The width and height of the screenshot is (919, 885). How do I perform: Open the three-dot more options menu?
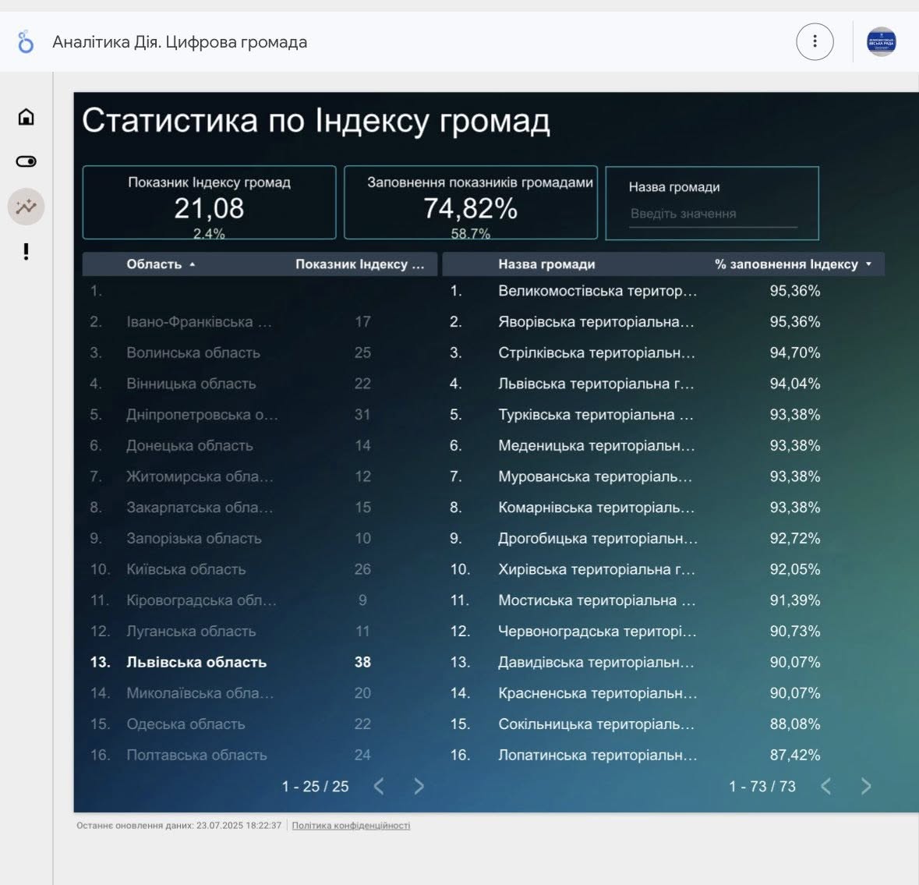815,41
